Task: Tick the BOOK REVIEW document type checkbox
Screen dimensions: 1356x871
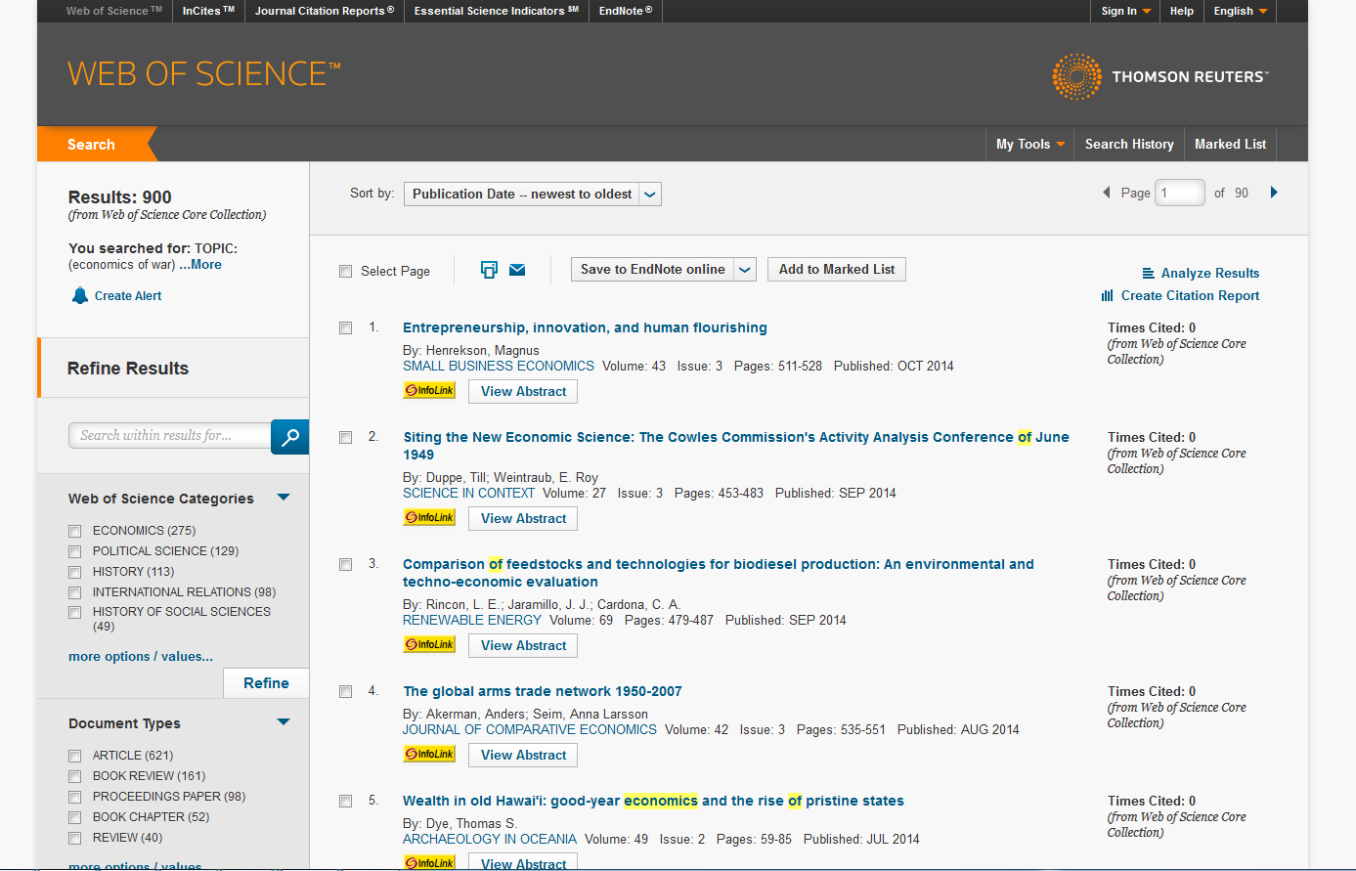Action: pos(75,776)
